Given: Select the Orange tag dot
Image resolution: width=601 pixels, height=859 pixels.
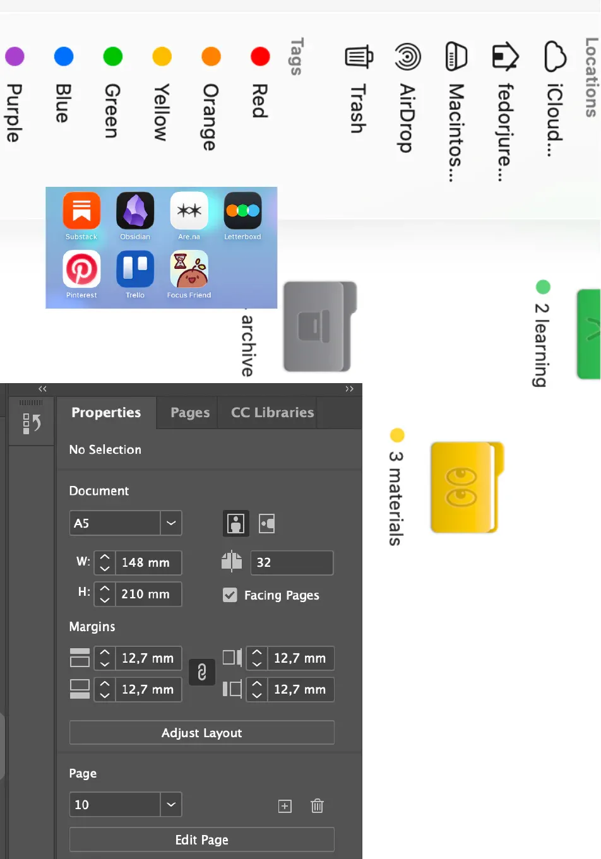Looking at the screenshot, I should (211, 57).
